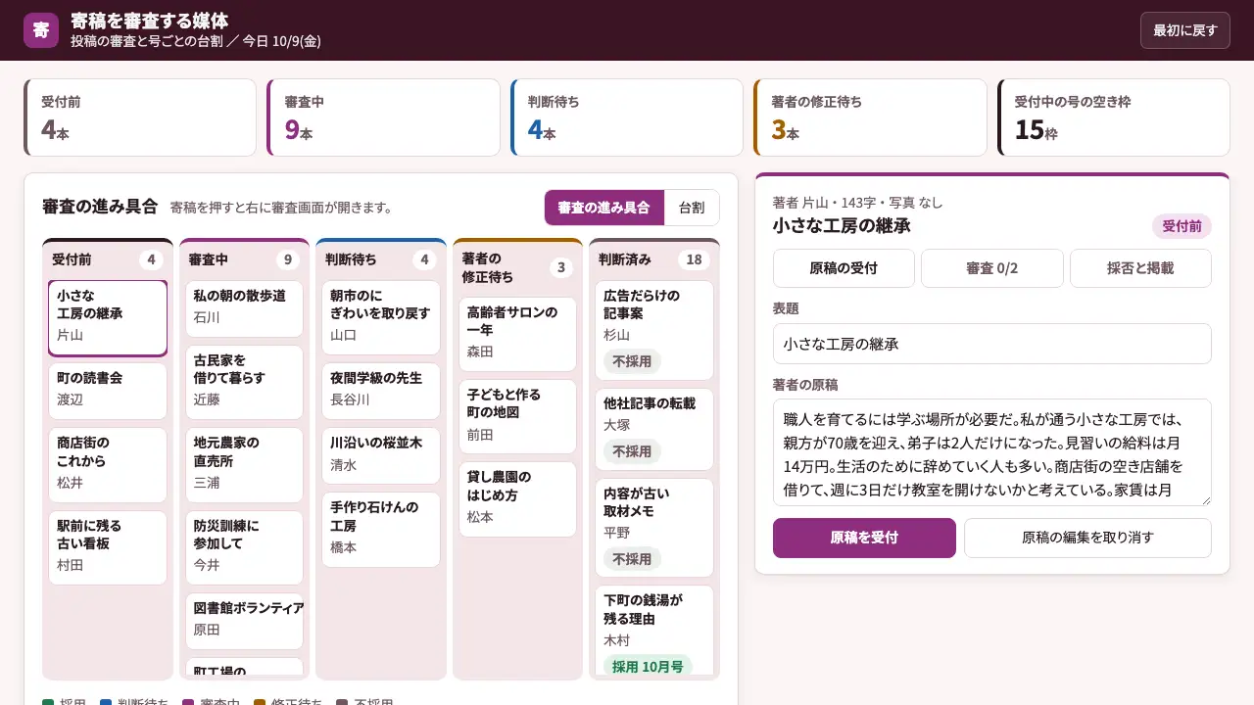
Task: Click the 判断待ち 4本 summary card
Action: [x=627, y=117]
